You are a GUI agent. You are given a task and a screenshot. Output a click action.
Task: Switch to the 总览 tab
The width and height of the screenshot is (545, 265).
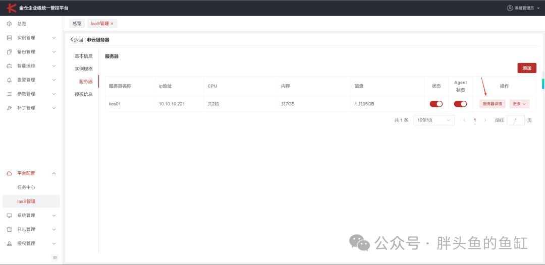77,24
